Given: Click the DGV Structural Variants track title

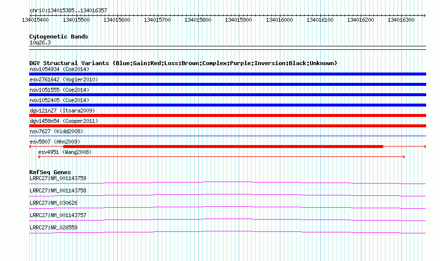Looking at the screenshot, I should (183, 63).
